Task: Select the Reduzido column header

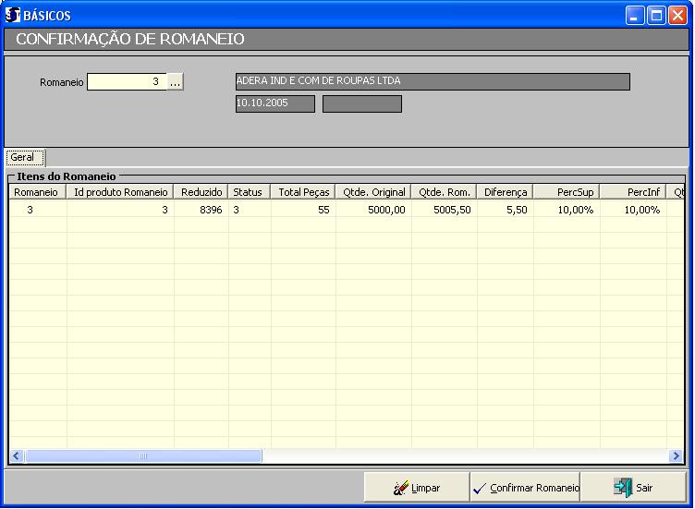Action: tap(201, 192)
